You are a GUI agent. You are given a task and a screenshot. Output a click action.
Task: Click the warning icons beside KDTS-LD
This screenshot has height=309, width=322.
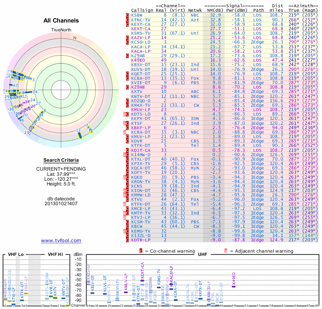126,114
